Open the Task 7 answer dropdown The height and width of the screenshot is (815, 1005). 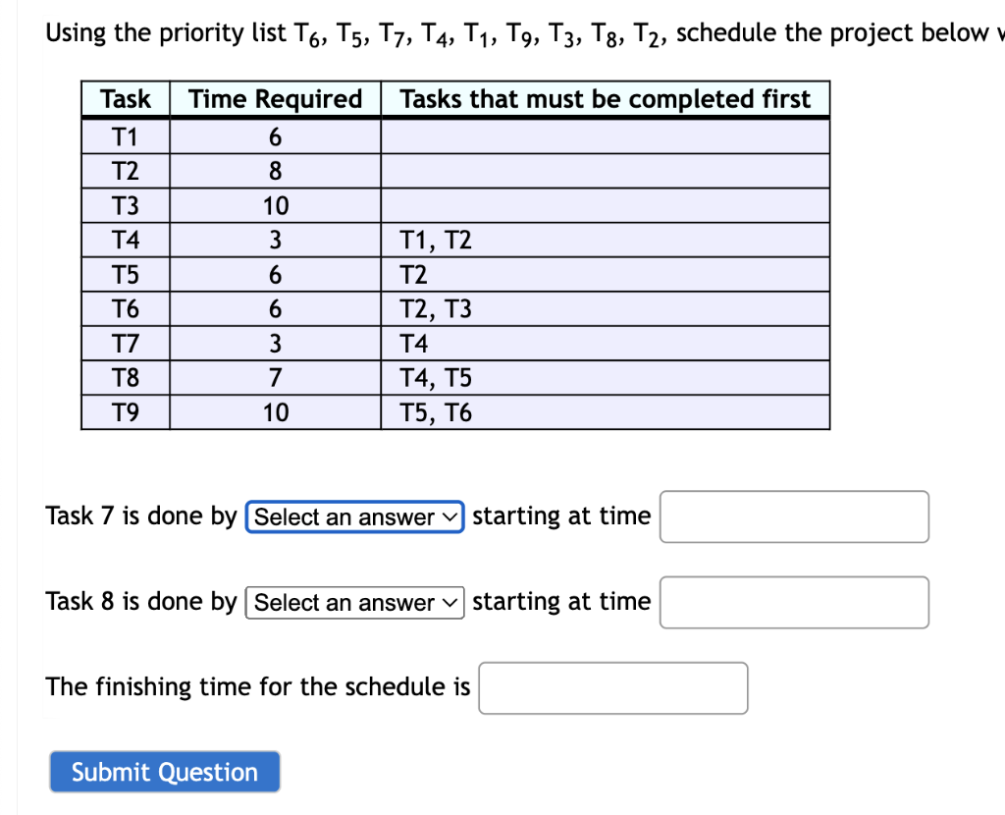353,516
